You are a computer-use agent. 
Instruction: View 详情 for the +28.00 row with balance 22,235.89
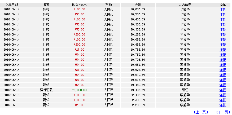pyautogui.click(x=222, y=105)
